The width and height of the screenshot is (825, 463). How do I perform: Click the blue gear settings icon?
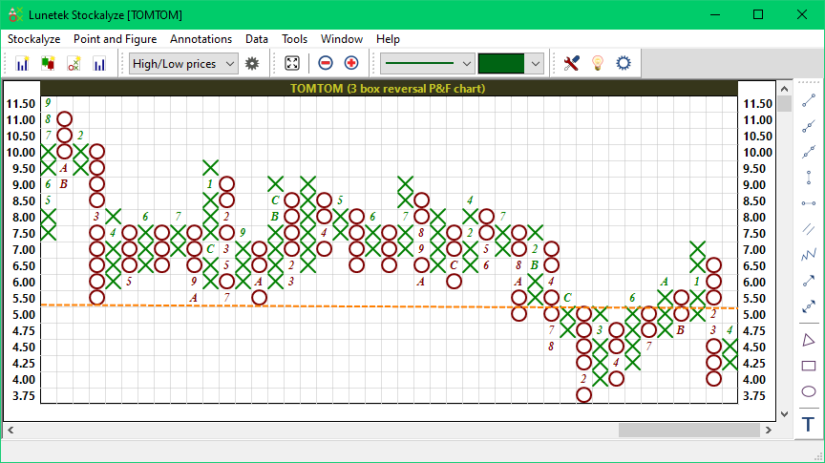pyautogui.click(x=624, y=64)
